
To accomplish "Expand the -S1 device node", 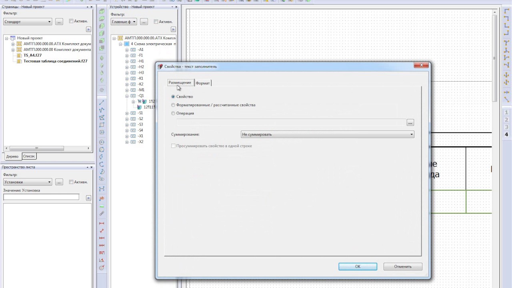I will point(127,113).
